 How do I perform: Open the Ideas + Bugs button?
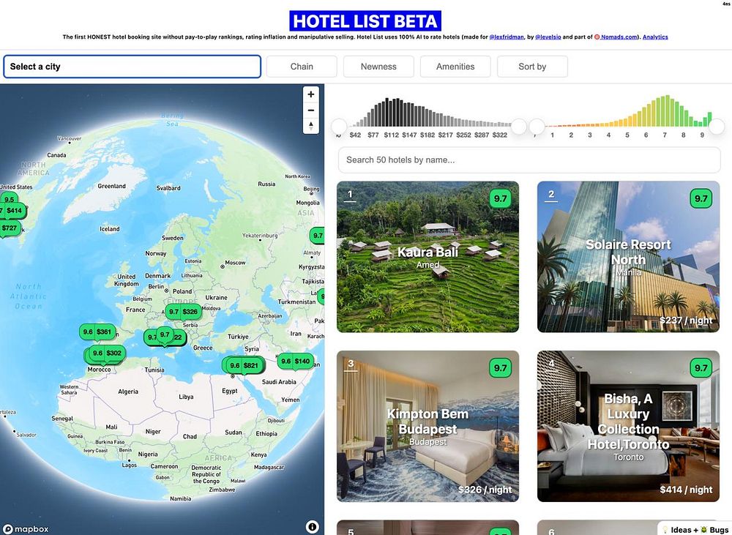(x=695, y=529)
